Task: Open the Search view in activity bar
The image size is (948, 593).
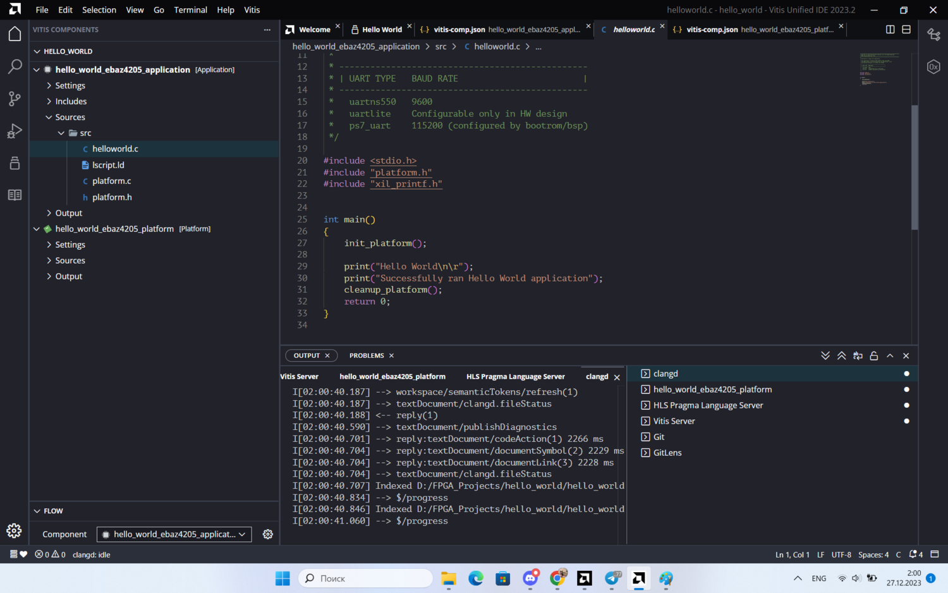Action: pyautogui.click(x=15, y=66)
